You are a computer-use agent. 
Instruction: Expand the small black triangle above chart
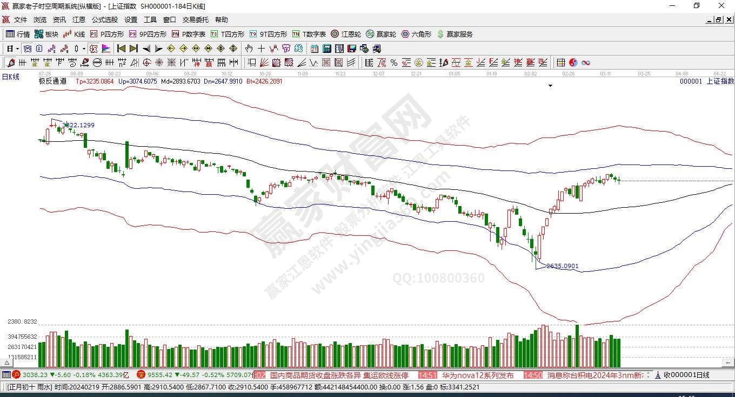tap(550, 86)
